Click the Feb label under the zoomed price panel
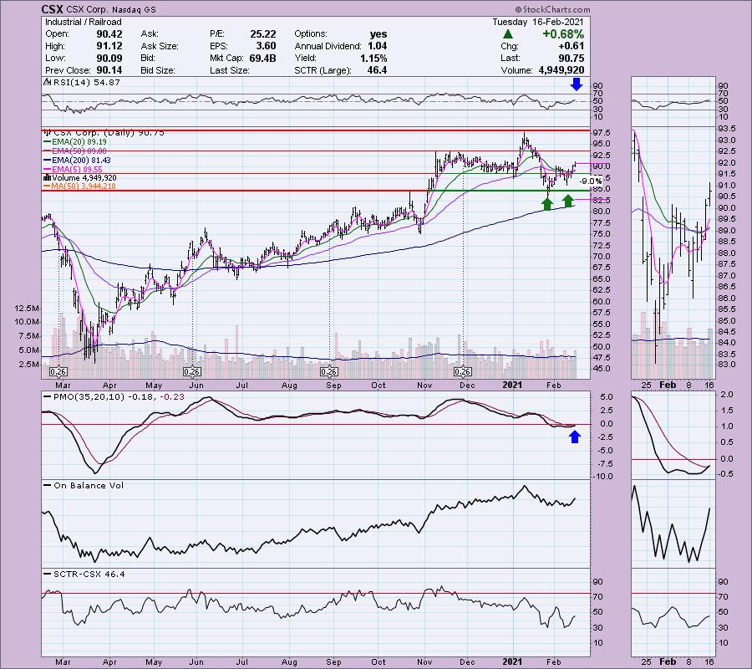752x669 pixels. (668, 385)
